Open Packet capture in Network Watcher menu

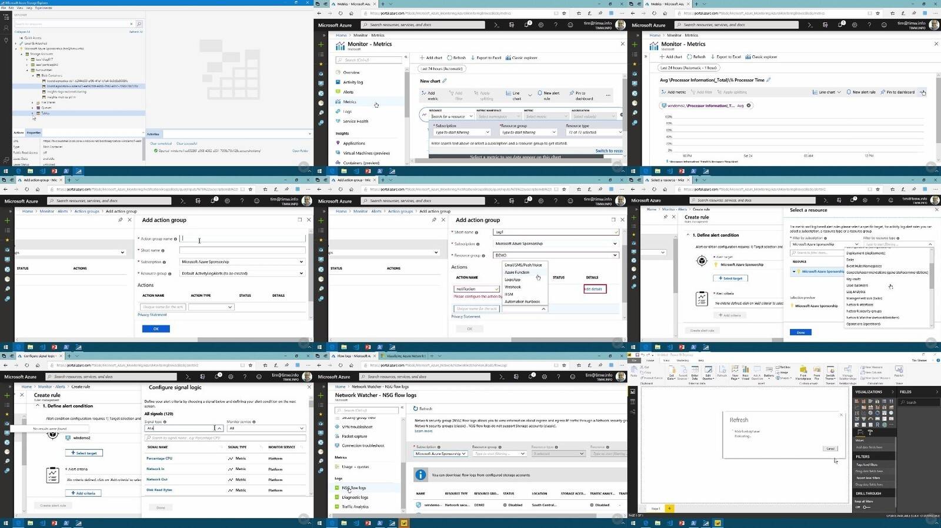click(x=355, y=436)
